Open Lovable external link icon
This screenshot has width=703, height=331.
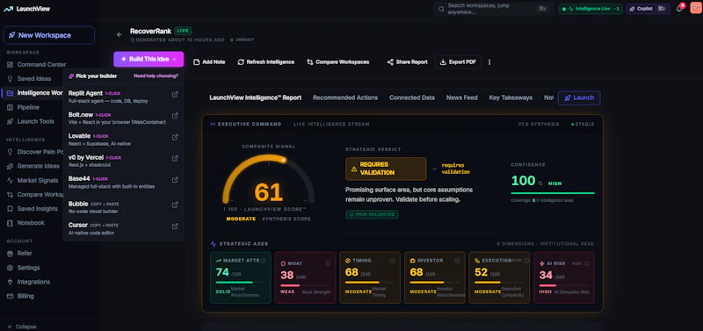click(x=175, y=137)
